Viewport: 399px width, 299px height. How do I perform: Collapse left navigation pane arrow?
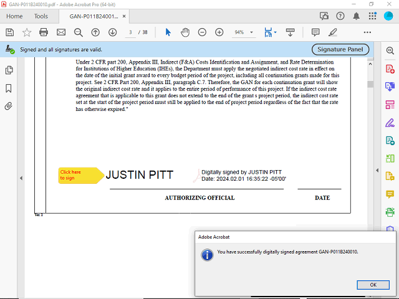tap(21, 178)
